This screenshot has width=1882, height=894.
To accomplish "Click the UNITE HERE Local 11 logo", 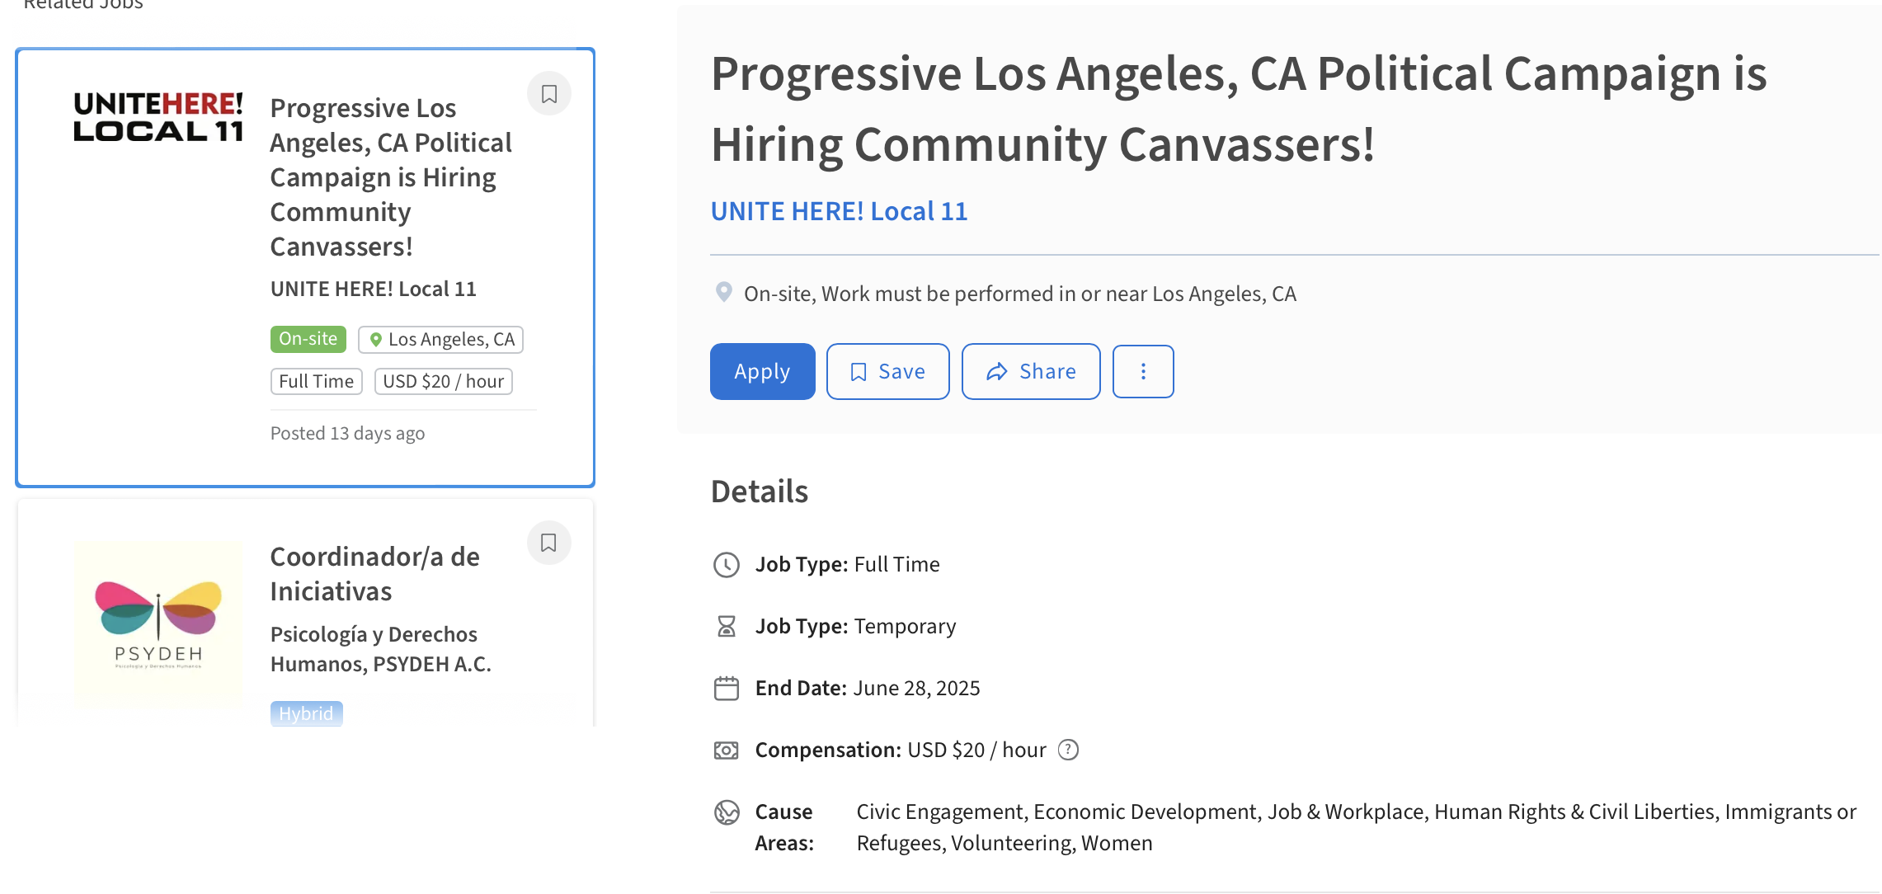I will (x=158, y=117).
